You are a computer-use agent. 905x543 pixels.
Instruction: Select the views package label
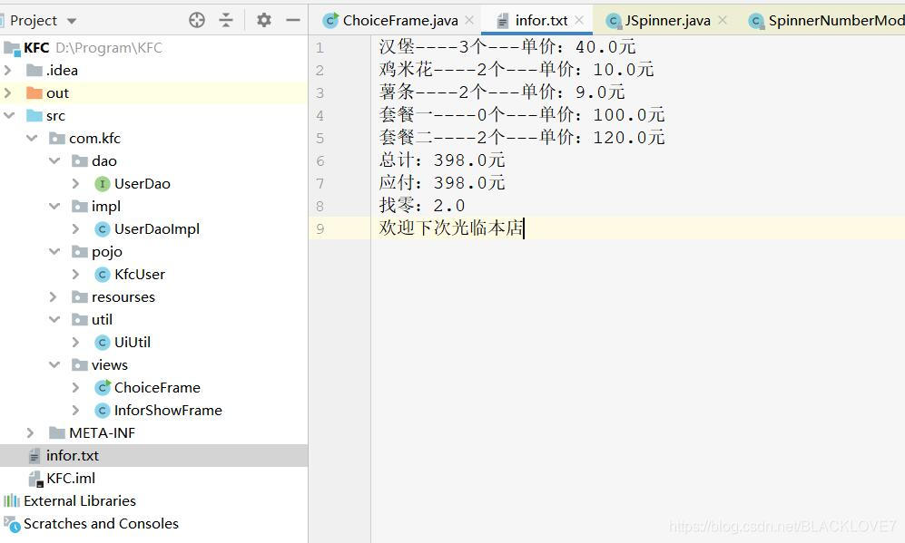pos(110,365)
